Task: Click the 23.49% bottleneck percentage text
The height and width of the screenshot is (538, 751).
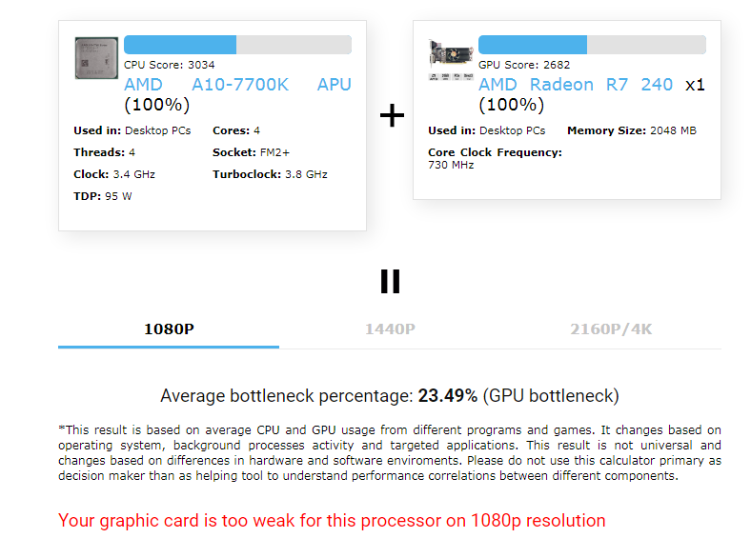Action: click(447, 396)
